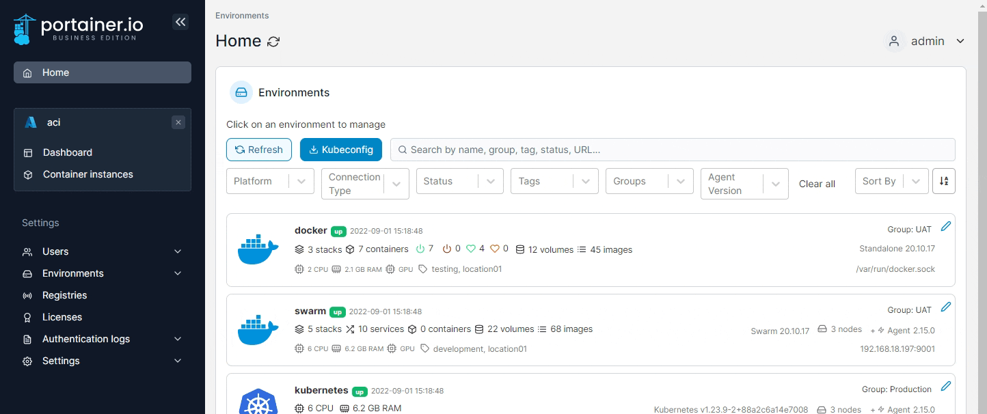
Task: Open the docker environment by name
Action: point(311,230)
